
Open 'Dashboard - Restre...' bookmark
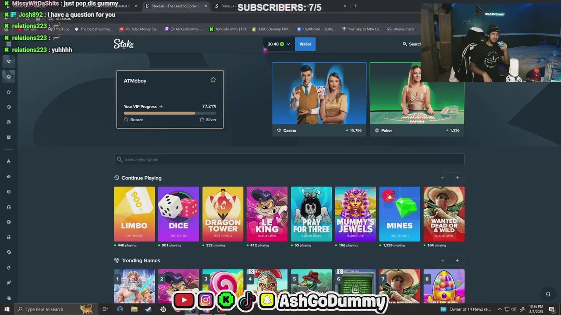pos(316,29)
